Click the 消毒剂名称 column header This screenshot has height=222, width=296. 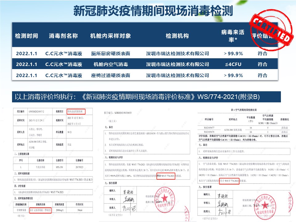[63, 36]
